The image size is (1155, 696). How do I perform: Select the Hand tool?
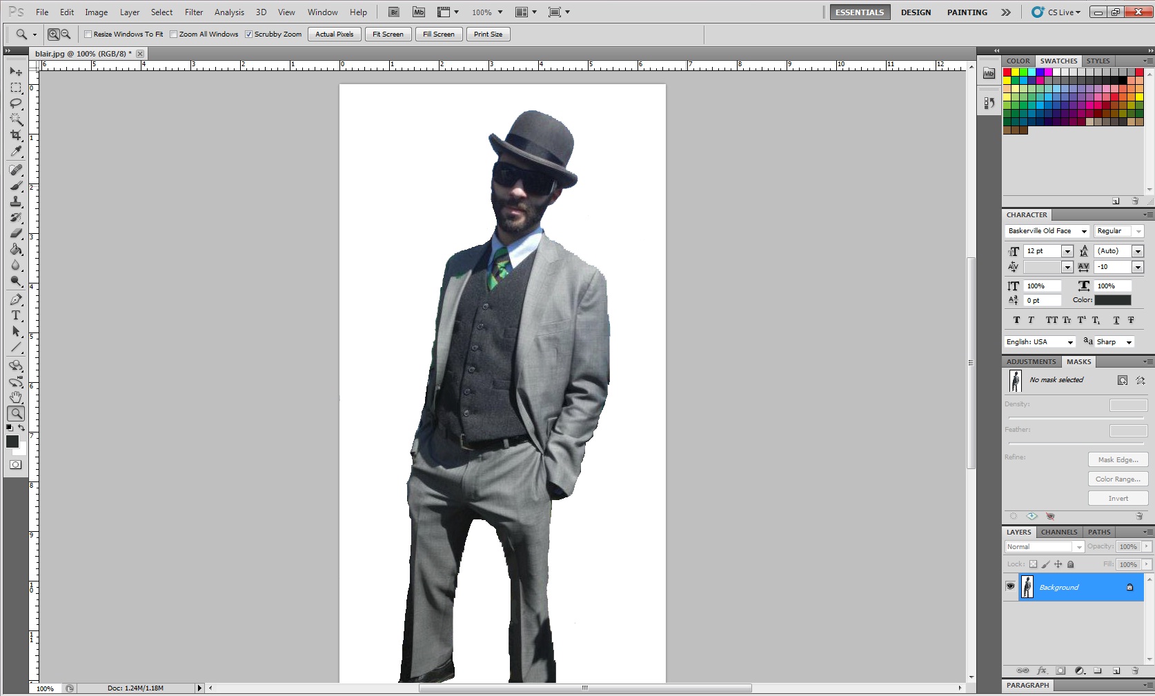pyautogui.click(x=16, y=397)
